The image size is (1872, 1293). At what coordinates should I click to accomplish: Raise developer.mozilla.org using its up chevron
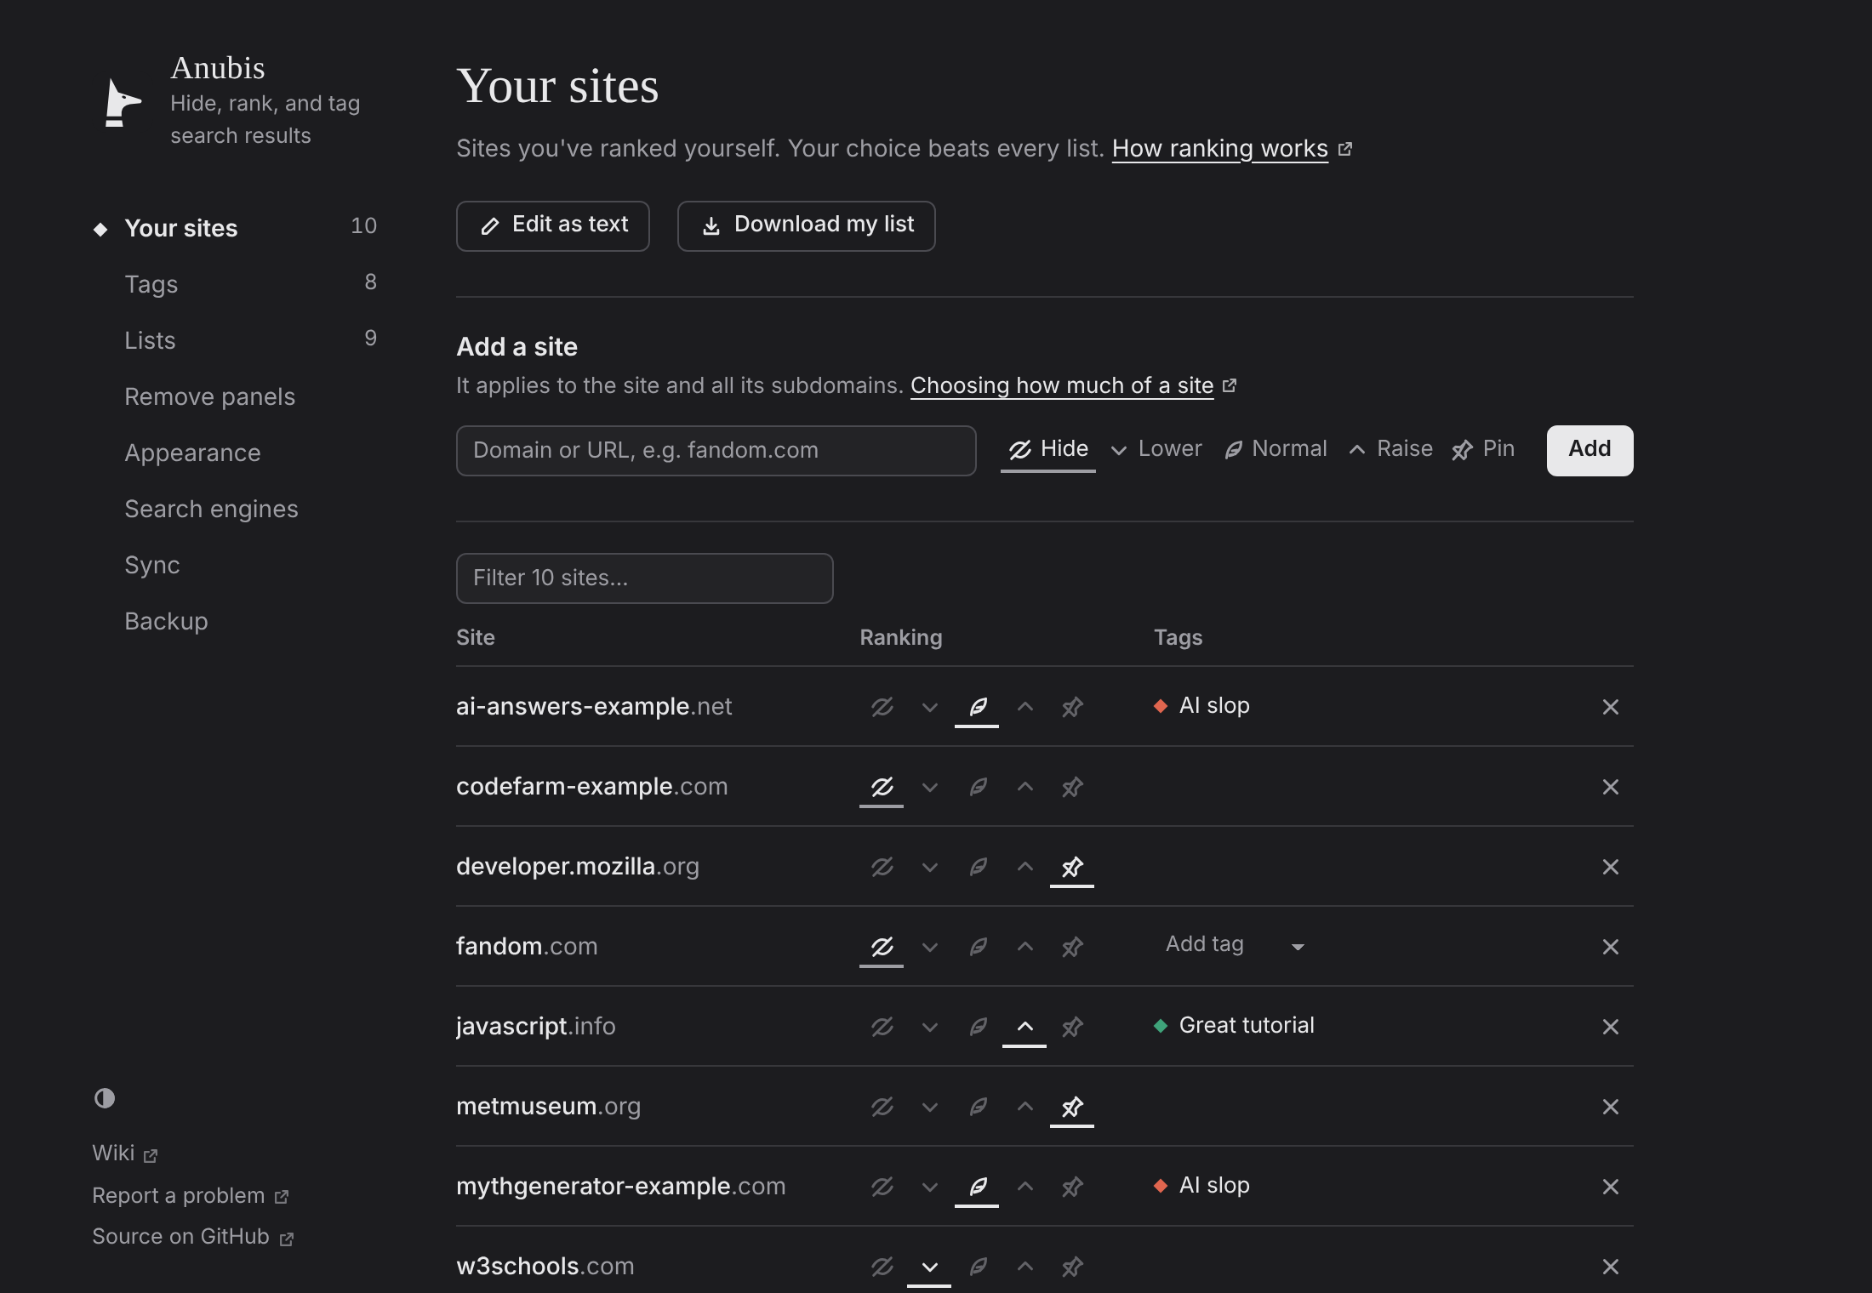(1024, 867)
